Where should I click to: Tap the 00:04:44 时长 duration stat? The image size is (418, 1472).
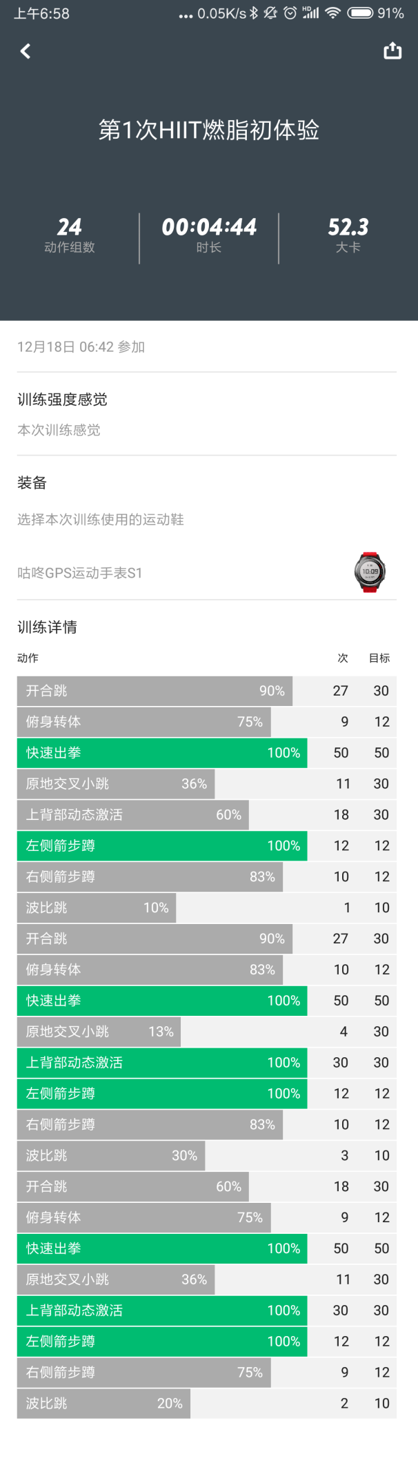(209, 235)
